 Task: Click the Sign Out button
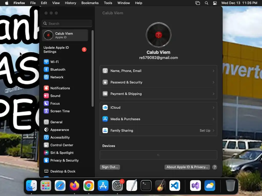click(110, 167)
